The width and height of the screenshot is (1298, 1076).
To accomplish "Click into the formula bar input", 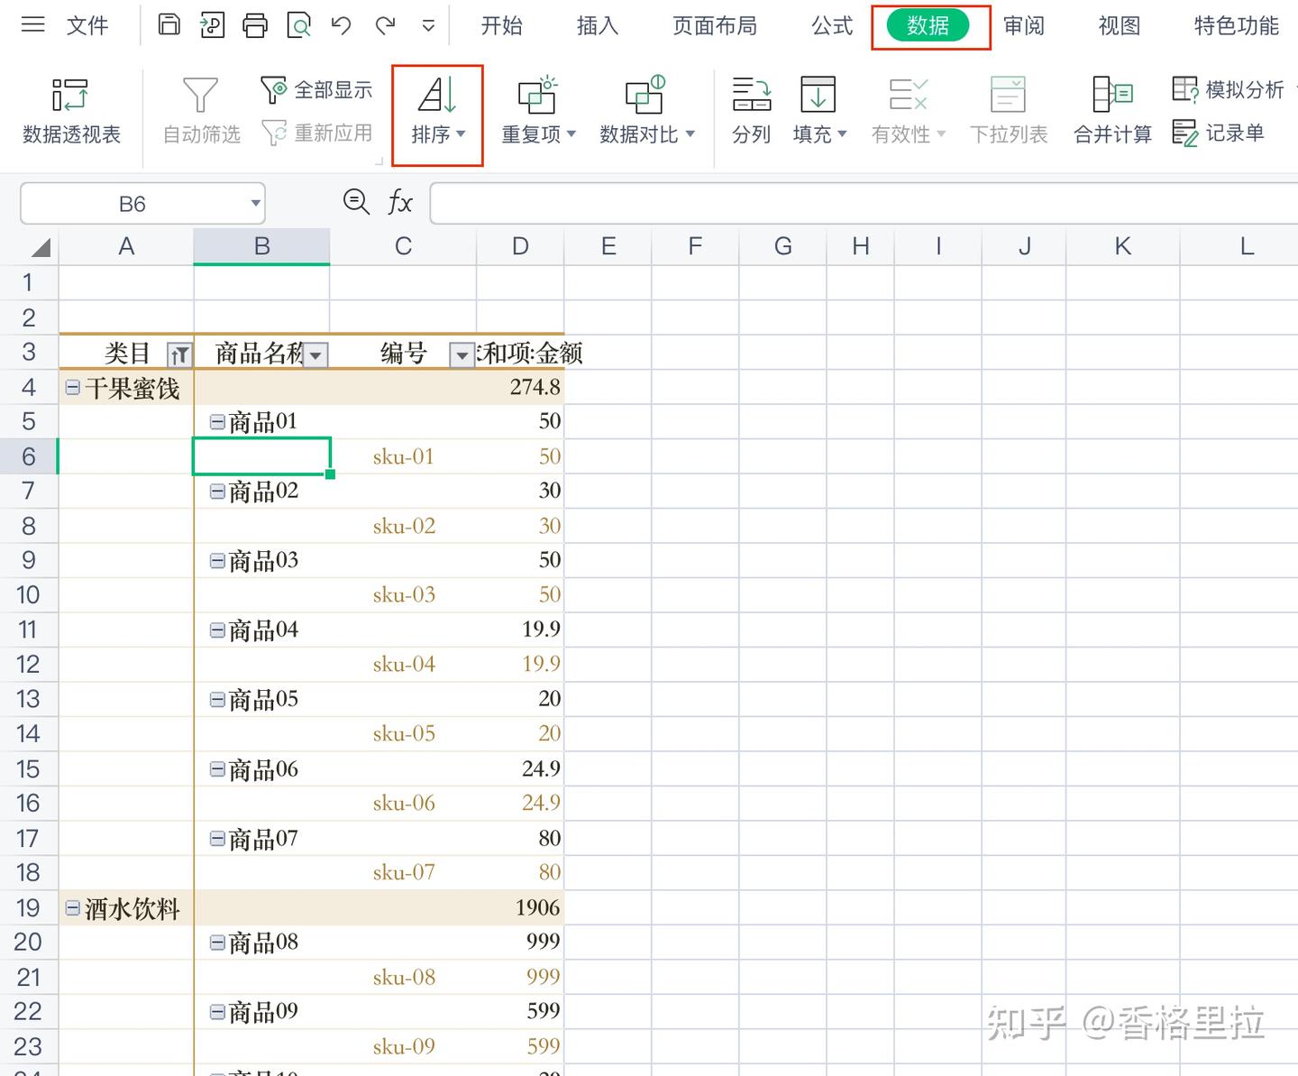I will (864, 203).
